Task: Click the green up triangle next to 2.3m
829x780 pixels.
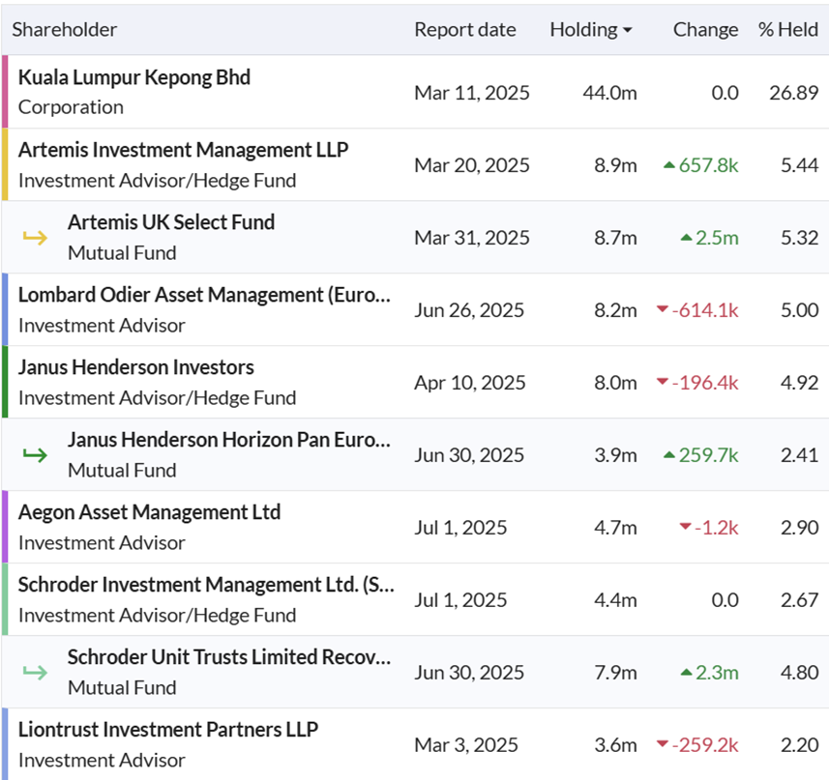Action: coord(686,673)
